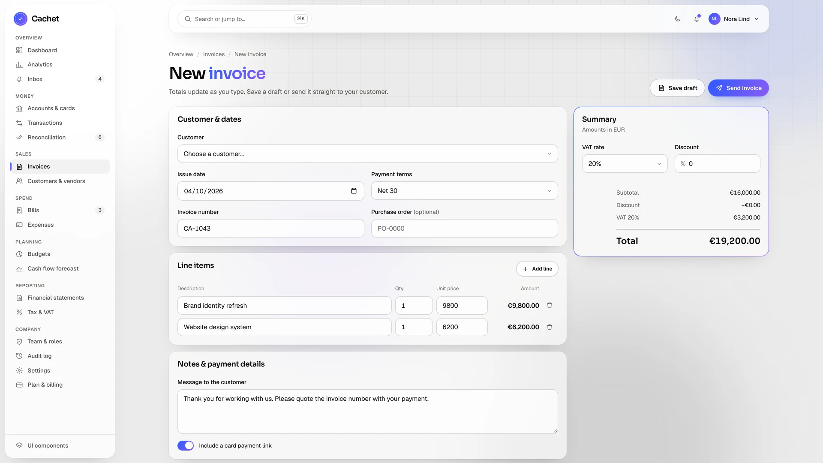Click the Subtotal €16,000.00 value

(745, 193)
